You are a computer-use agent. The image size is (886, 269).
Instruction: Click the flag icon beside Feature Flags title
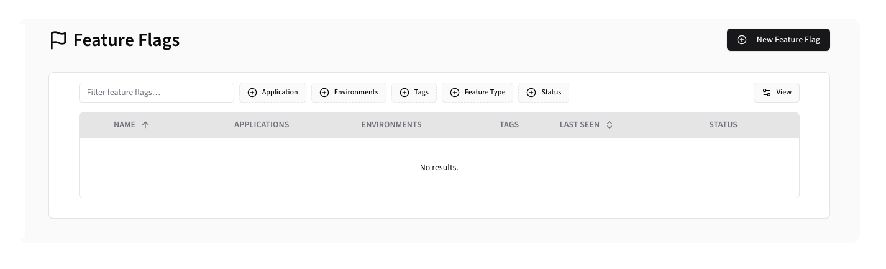point(58,40)
